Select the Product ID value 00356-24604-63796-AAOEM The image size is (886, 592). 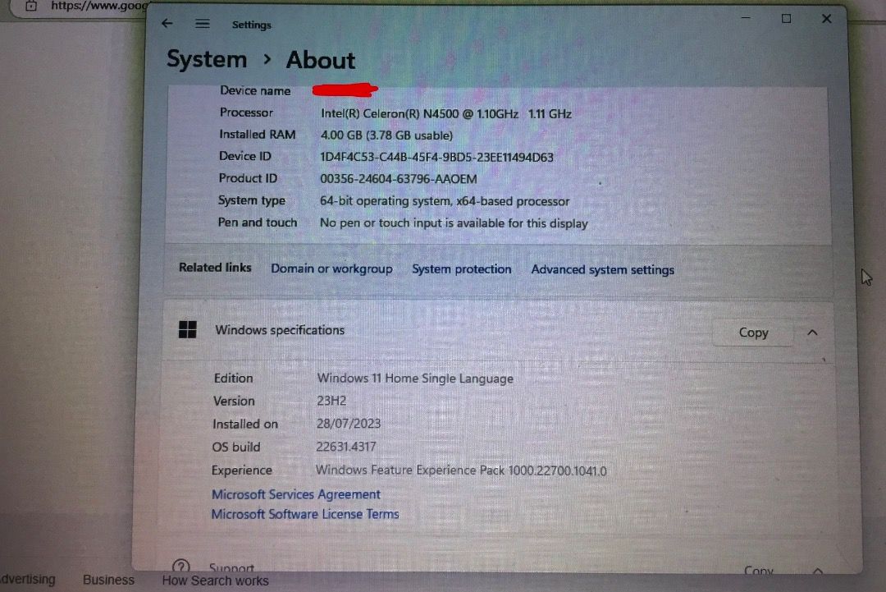pyautogui.click(x=399, y=179)
